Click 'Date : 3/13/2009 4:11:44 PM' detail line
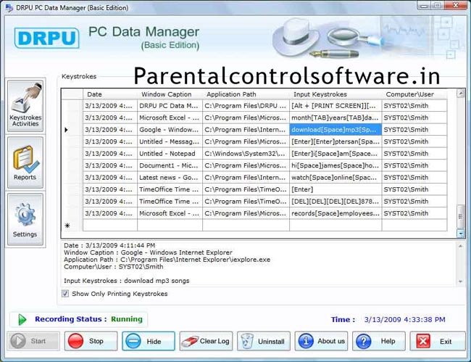This screenshot has width=471, height=362. click(109, 245)
